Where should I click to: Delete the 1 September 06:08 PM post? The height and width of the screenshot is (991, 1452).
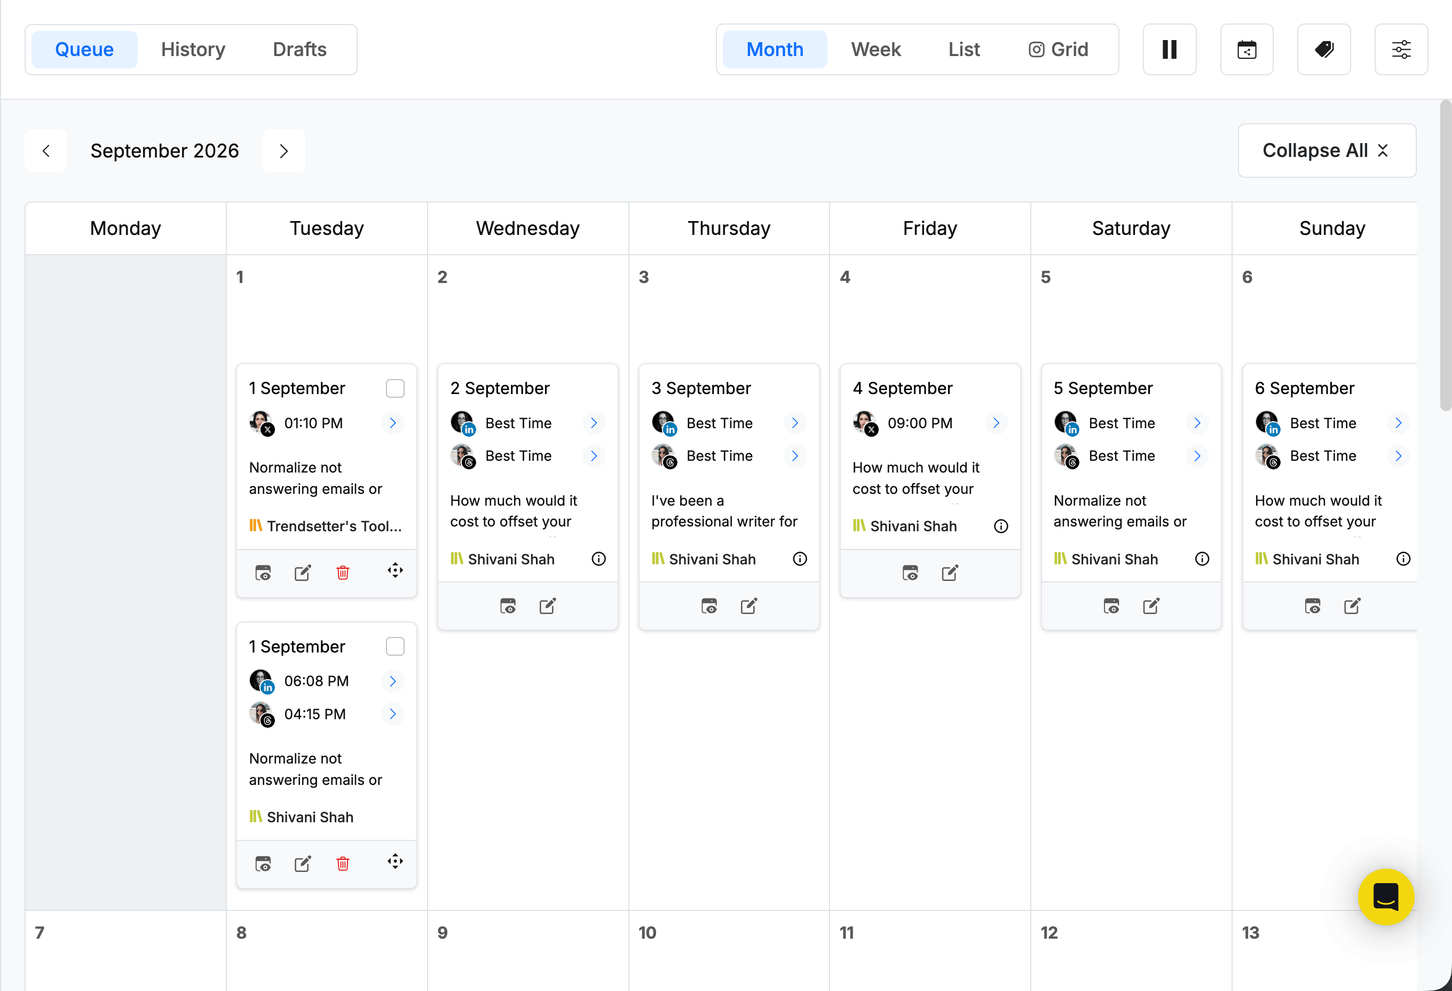(342, 863)
